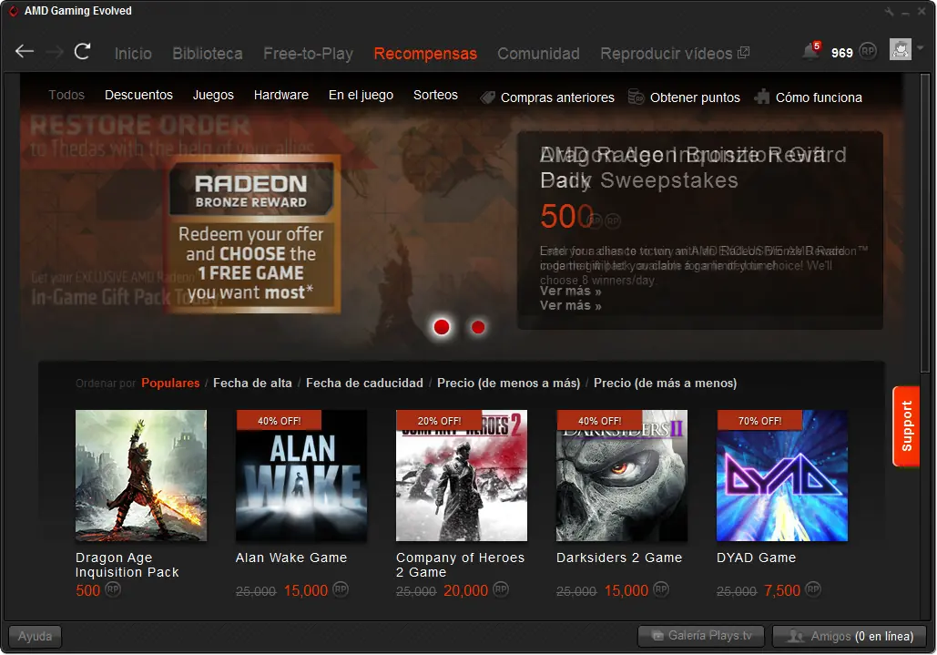Open the user avatar profile icon
The width and height of the screenshot is (937, 655).
tap(900, 49)
